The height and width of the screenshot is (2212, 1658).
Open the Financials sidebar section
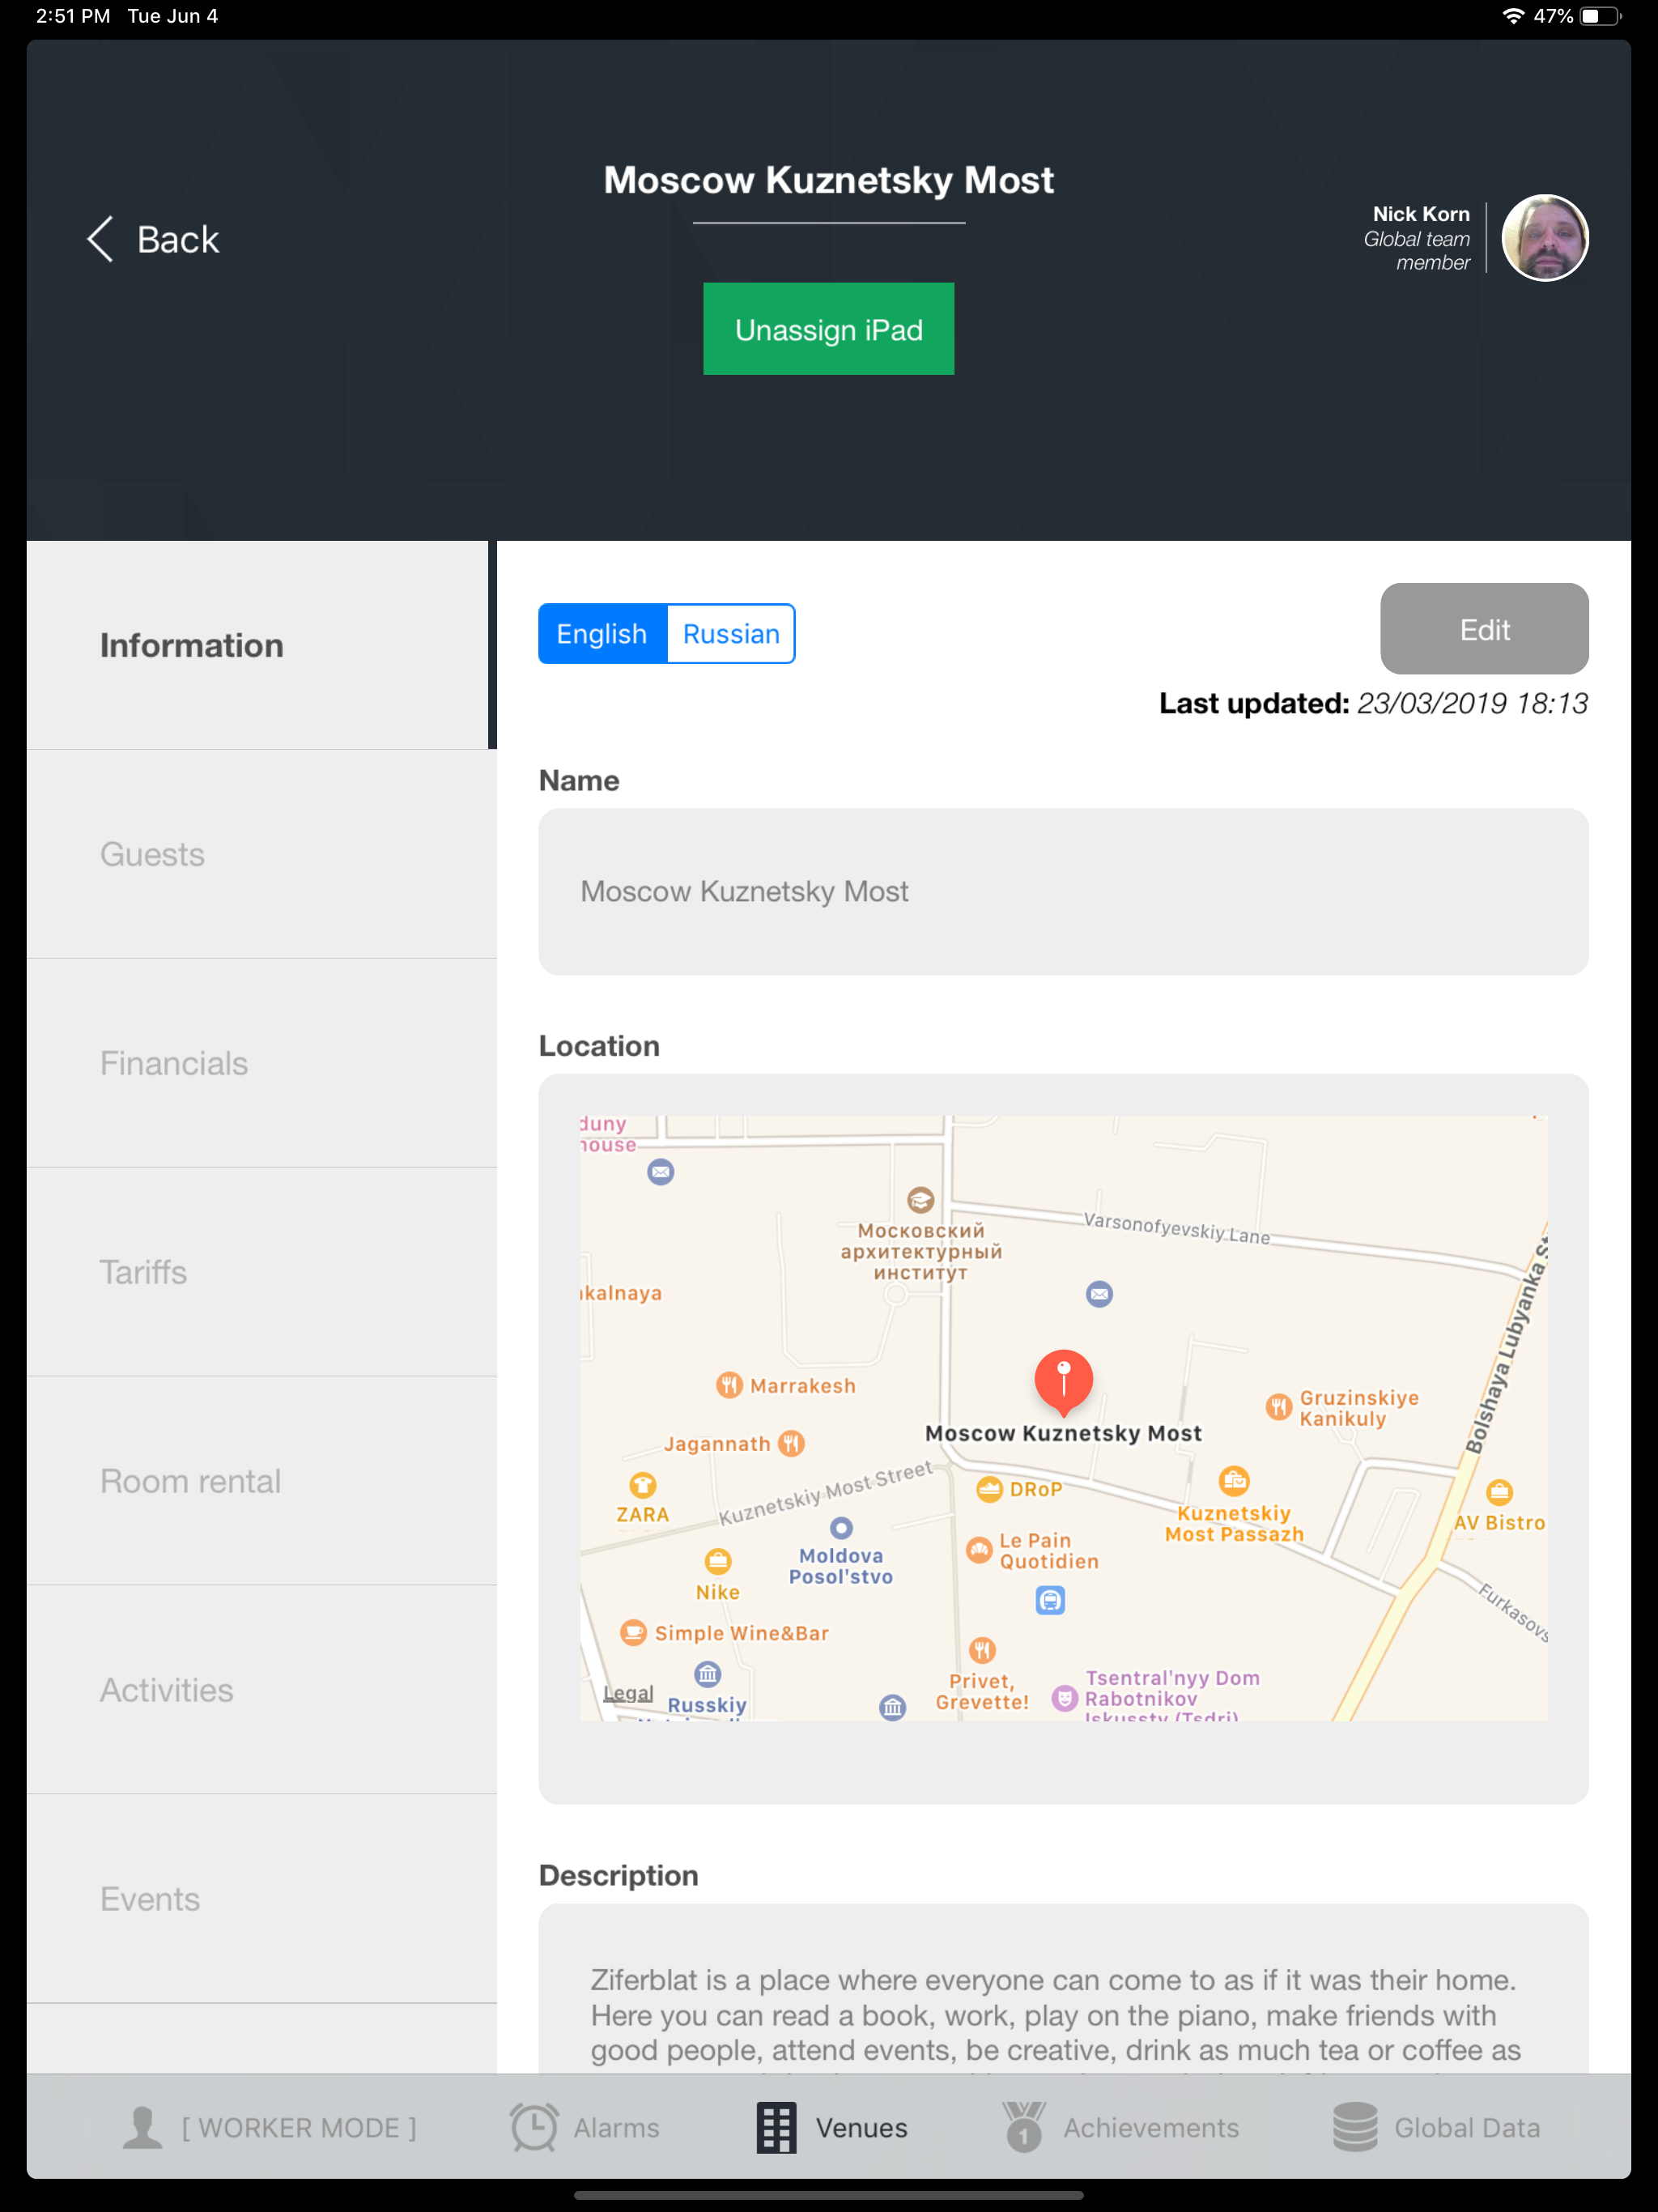click(261, 1063)
